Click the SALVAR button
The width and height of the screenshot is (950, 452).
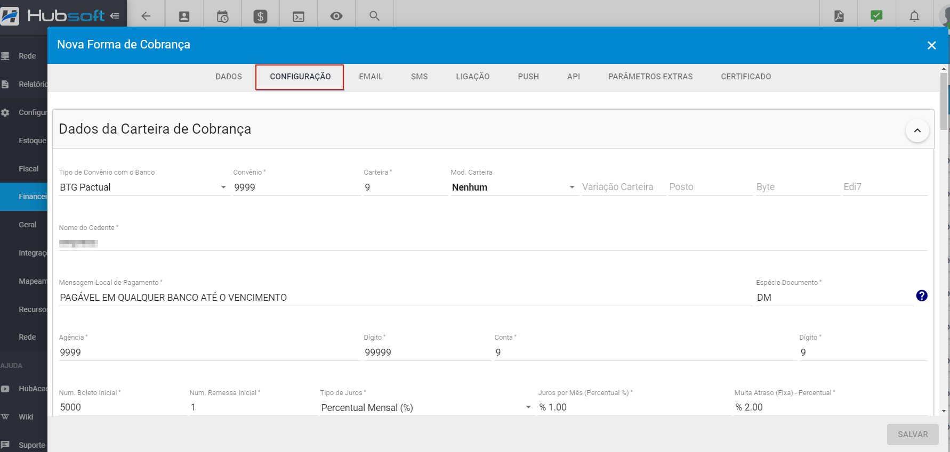coord(913,434)
